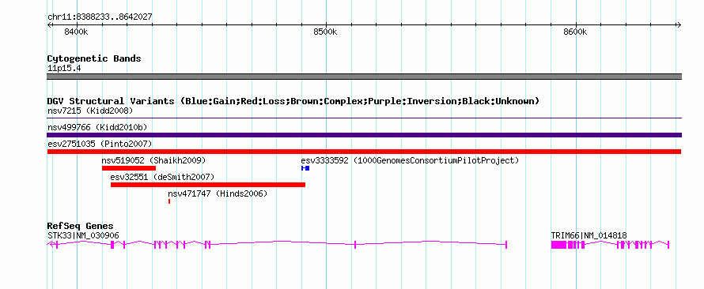Select the red esv32551 loss bar
This screenshot has width=704, height=289.
208,185
